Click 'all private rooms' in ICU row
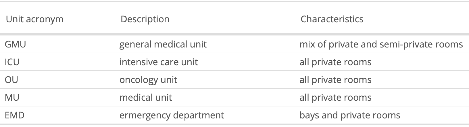469x127 pixels. (x=335, y=62)
